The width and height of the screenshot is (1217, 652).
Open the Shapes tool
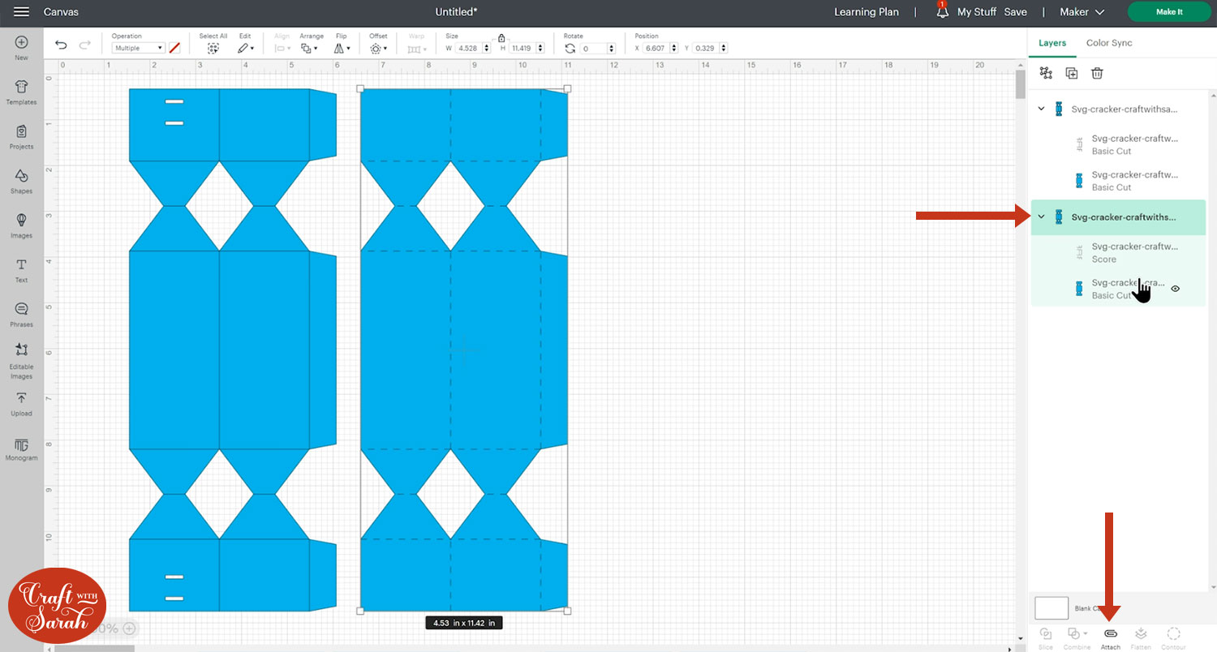pyautogui.click(x=21, y=180)
